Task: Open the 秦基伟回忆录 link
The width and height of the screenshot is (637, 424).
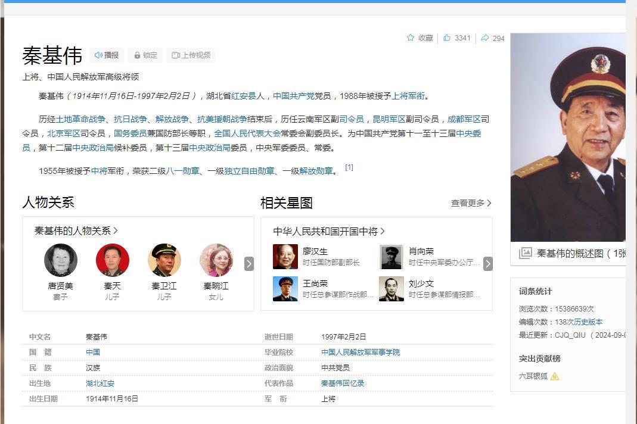Action: point(343,384)
